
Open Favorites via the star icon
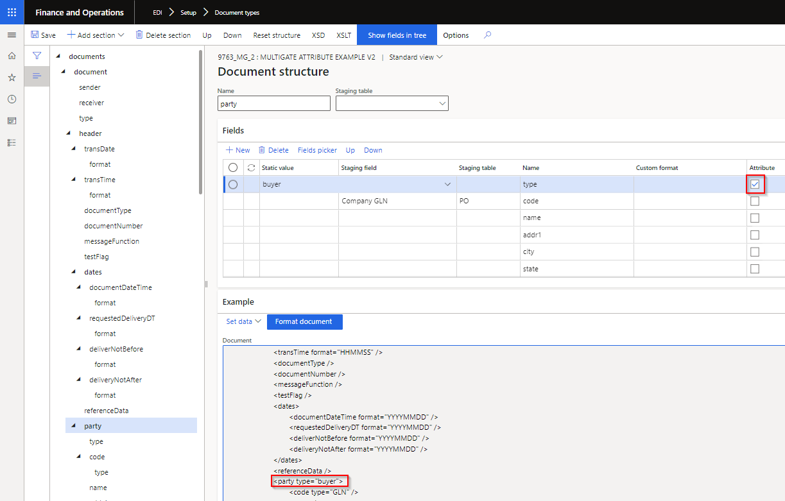tap(11, 77)
